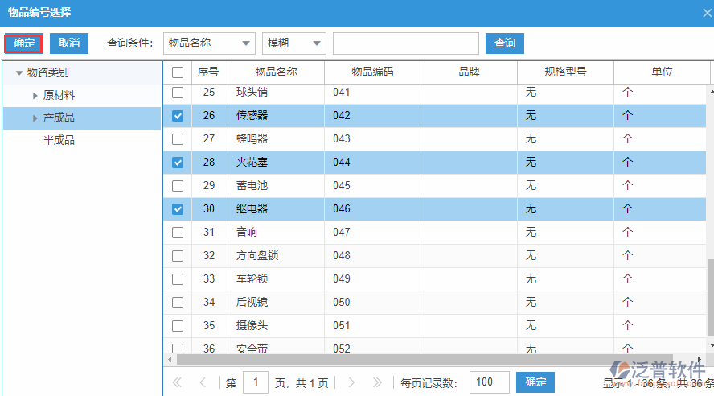Sort by the 物品编码 column header
This screenshot has width=714, height=396.
coord(372,72)
